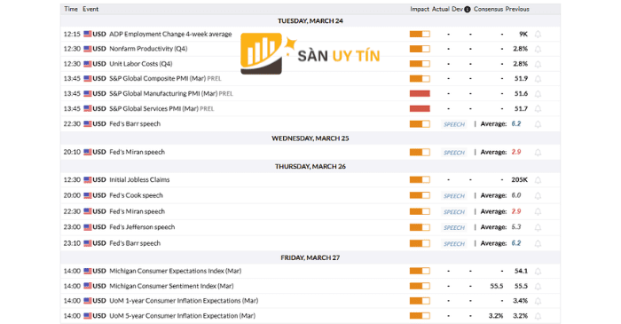Click the Impact column header
This screenshot has width=621, height=324.
tap(420, 9)
